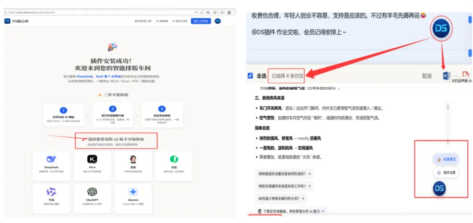Click the floating DS plugin button
Screen dimensions: 473x223
coord(439,189)
